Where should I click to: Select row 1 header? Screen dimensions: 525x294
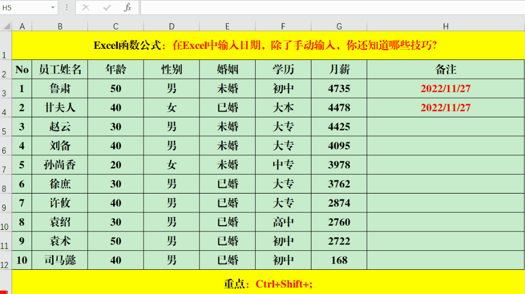pyautogui.click(x=6, y=46)
